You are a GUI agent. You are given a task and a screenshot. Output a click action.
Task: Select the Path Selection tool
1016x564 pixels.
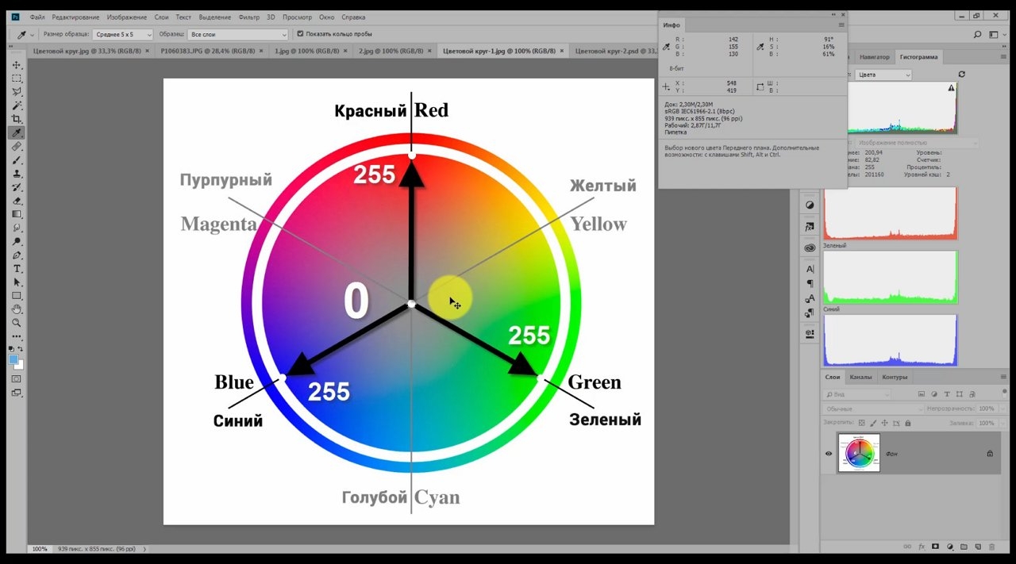pyautogui.click(x=17, y=282)
